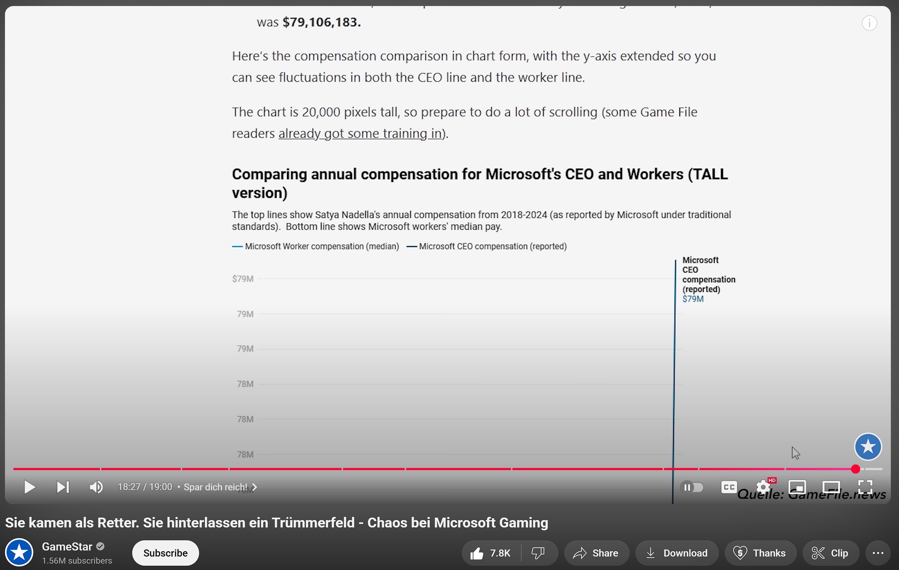Open the more actions menu
This screenshot has height=570, width=899.
(x=877, y=553)
